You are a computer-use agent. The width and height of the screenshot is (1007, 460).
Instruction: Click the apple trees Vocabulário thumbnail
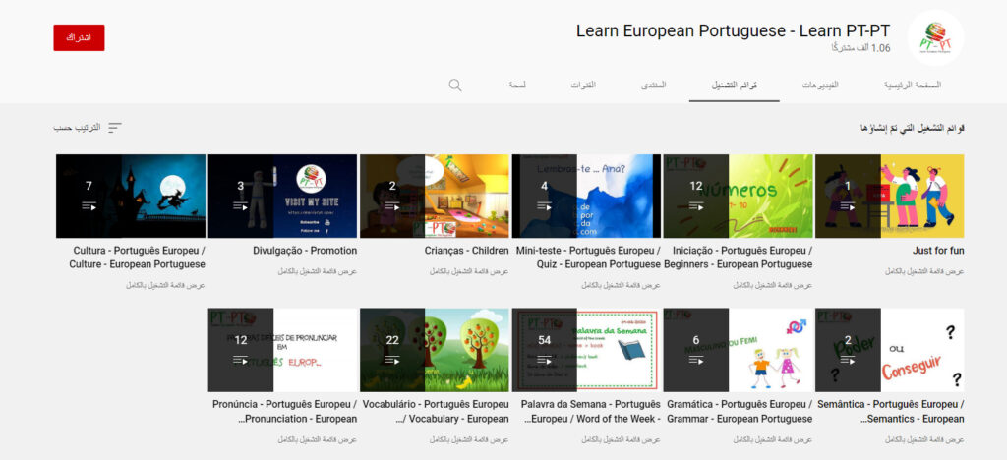coord(435,350)
